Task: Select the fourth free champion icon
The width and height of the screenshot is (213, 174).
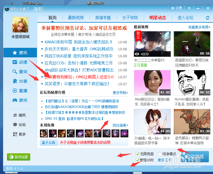Action: click(x=71, y=133)
